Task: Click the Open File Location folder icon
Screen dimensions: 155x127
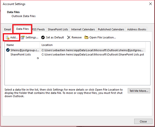Action: point(86,37)
